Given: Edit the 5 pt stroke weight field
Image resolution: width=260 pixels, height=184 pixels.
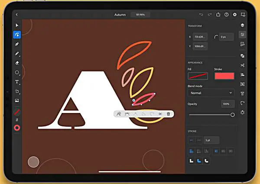Looking at the screenshot, I should click(x=211, y=140).
